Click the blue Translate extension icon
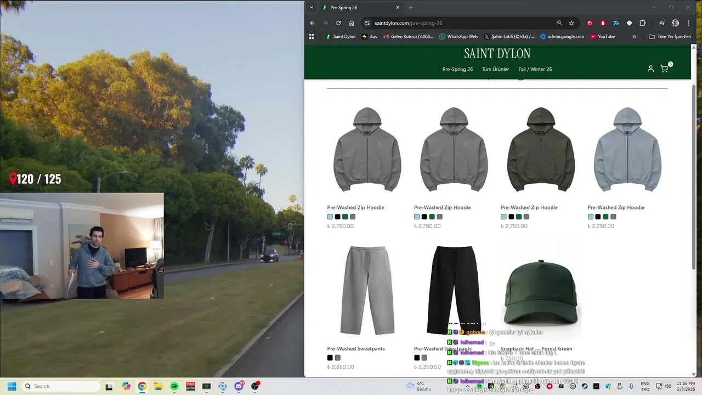 click(616, 23)
